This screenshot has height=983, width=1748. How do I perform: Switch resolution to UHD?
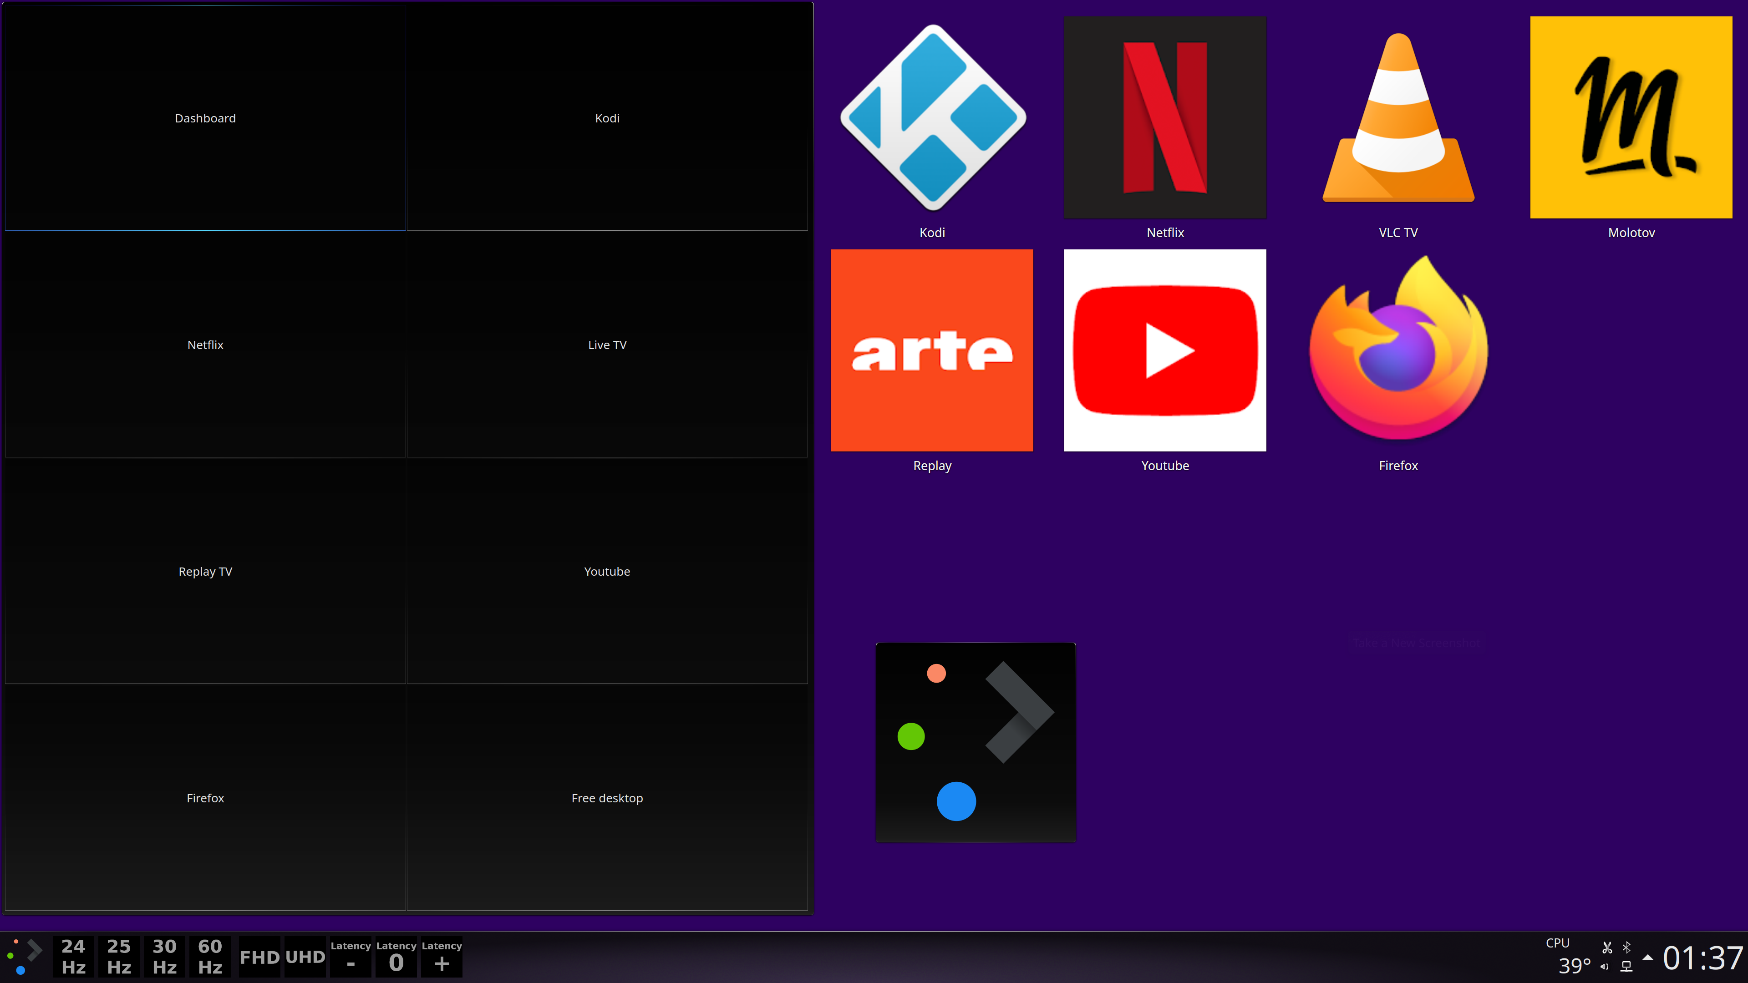[x=305, y=957]
